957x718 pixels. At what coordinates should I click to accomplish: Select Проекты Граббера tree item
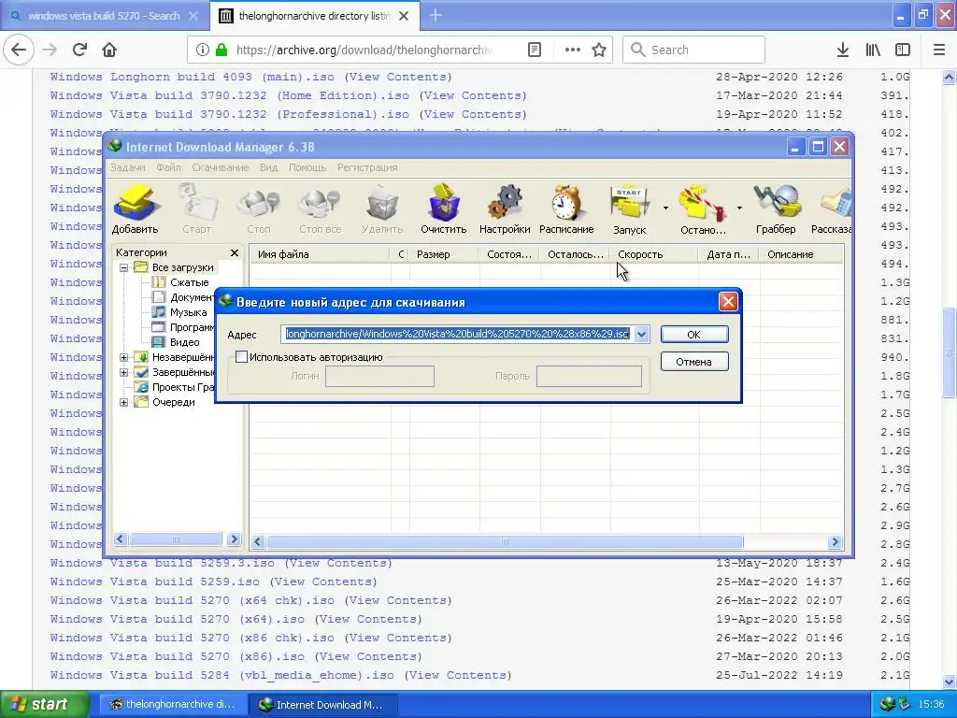pos(182,387)
